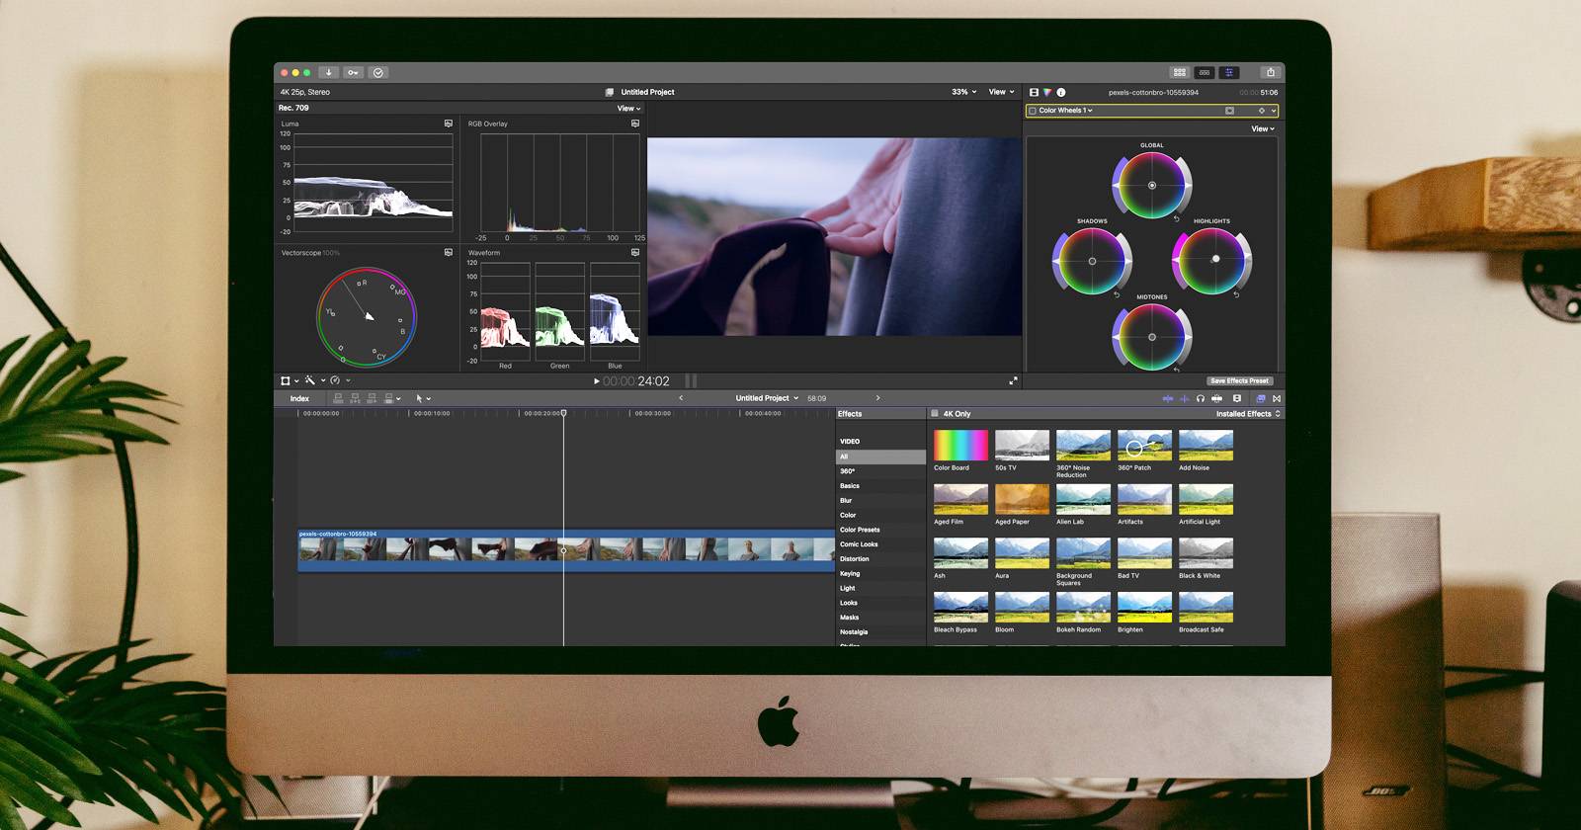Open the viewer 33% zoom menu
Screen dimensions: 1581x830
coord(963,92)
